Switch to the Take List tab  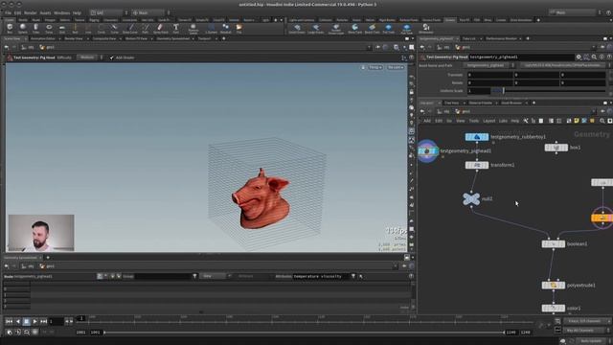pyautogui.click(x=469, y=38)
